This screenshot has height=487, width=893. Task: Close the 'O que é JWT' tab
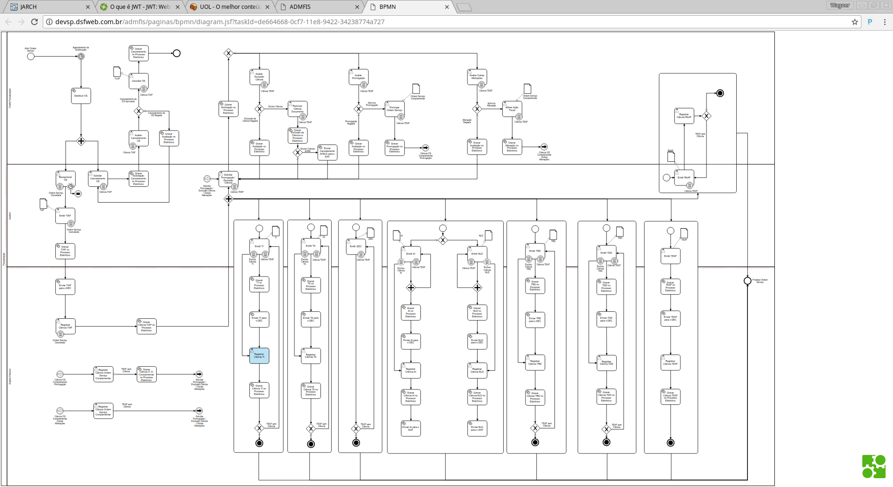(178, 7)
